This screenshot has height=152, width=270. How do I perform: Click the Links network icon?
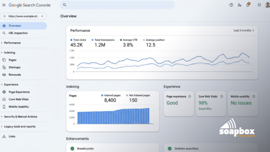(4, 136)
